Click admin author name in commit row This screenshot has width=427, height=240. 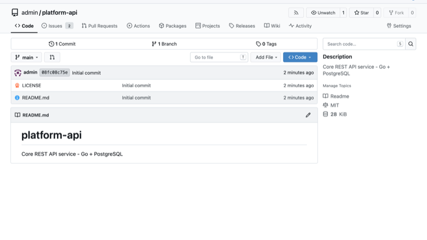(30, 72)
